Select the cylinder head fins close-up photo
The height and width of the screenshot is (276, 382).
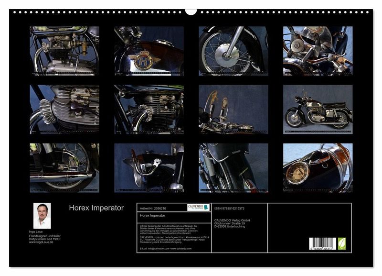64,110
